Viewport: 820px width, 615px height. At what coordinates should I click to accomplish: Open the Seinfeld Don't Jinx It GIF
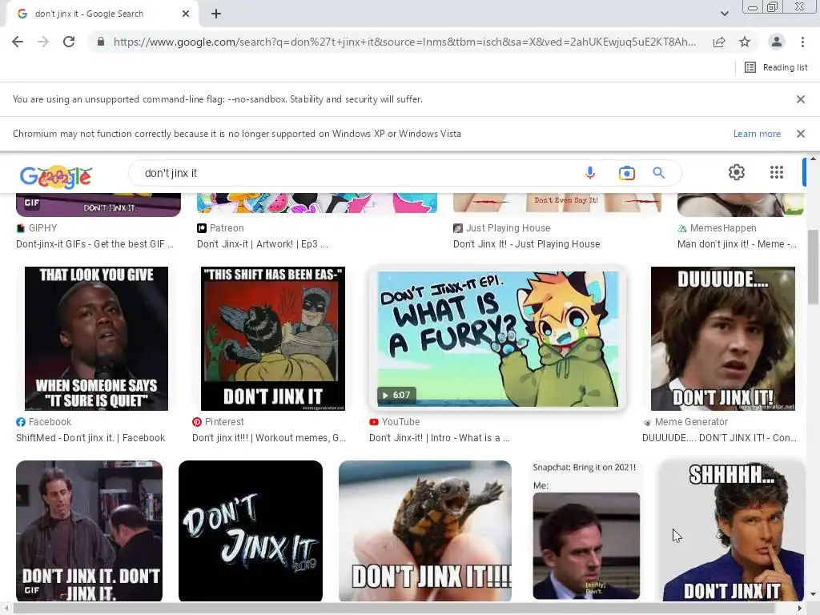click(90, 531)
